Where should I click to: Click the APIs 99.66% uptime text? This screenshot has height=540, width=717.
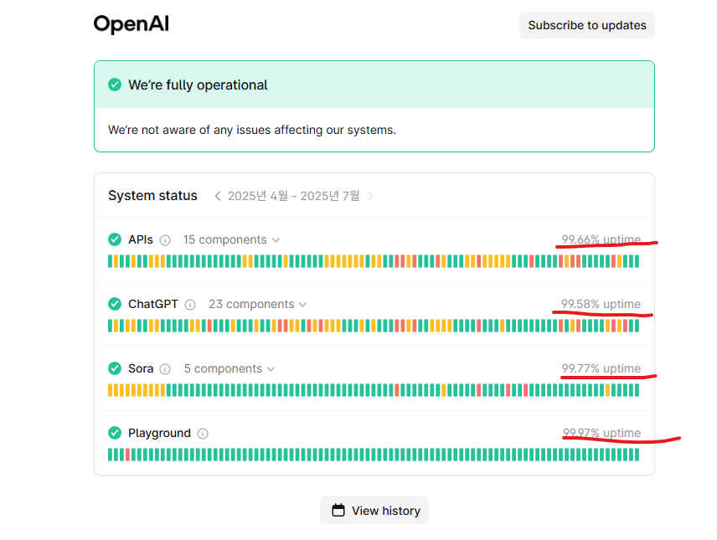pyautogui.click(x=601, y=239)
